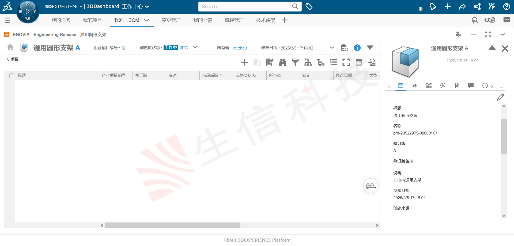Image resolution: width=514 pixels, height=246 pixels.
Task: Click the widget user share icon
Action: [x=459, y=34]
